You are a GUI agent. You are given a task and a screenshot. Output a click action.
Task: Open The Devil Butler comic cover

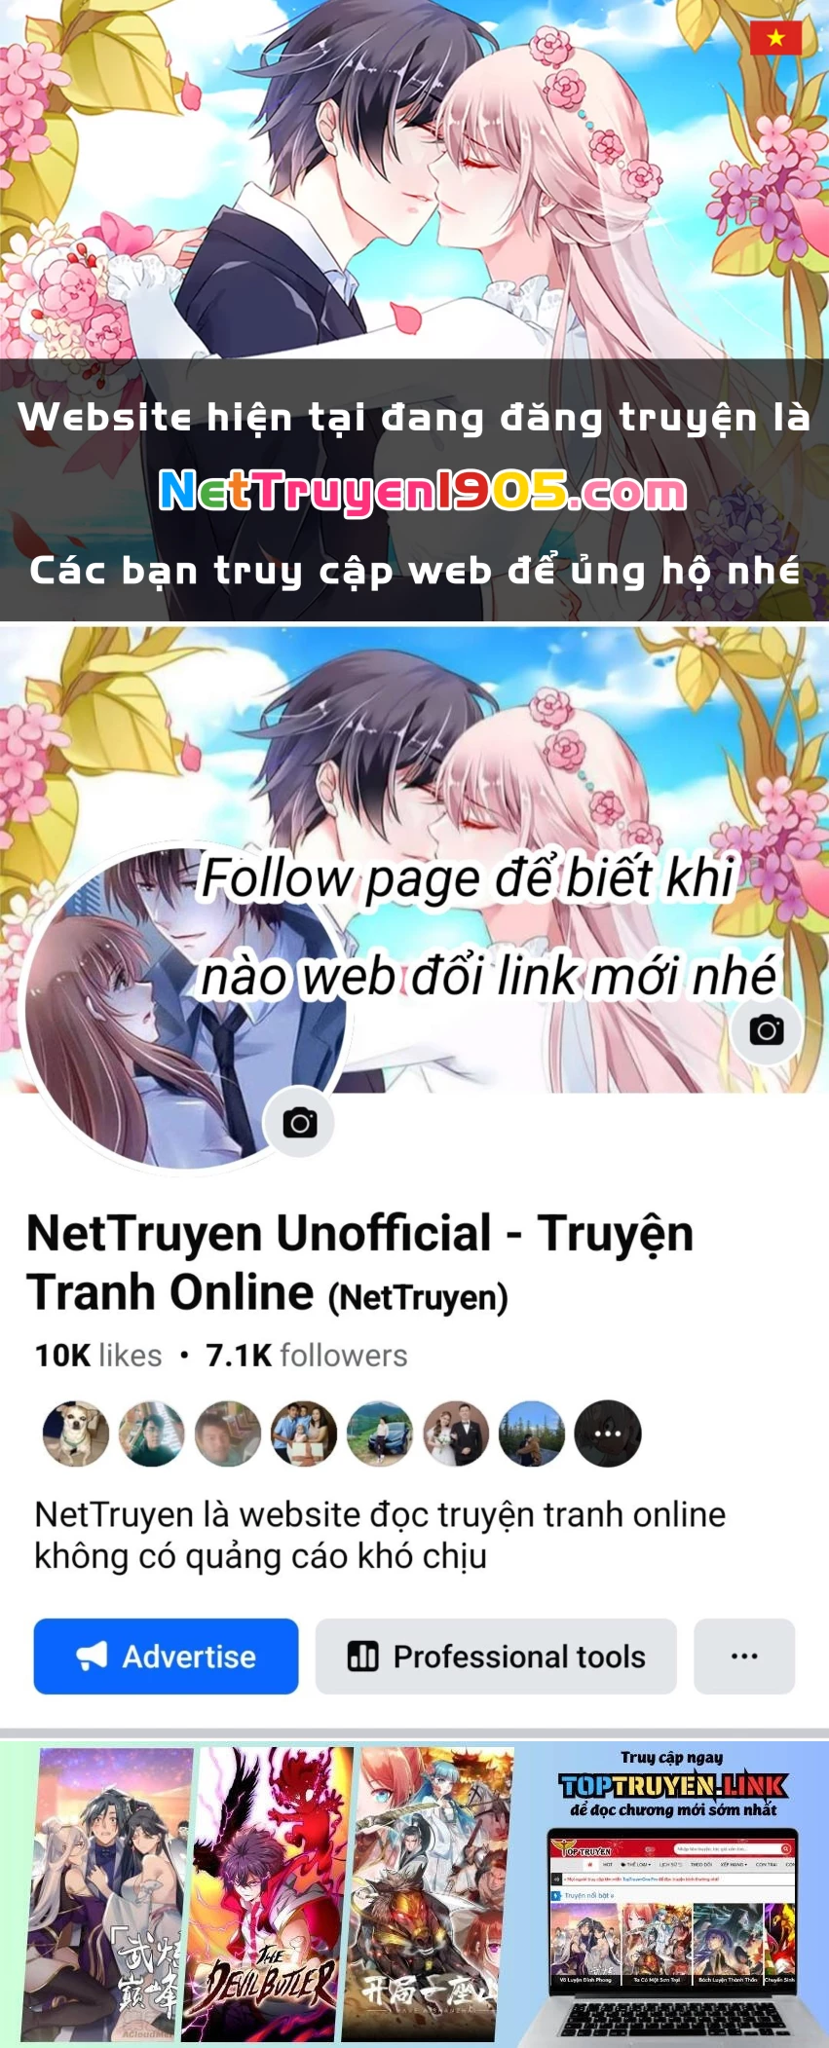pyautogui.click(x=272, y=1892)
